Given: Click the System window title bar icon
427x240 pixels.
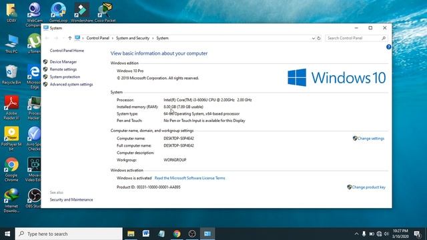Looking at the screenshot, I should click(x=46, y=28).
